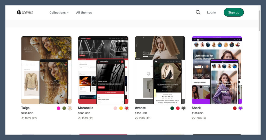Screen dimensions: 266x140
Task: Go to All themes
Action: [84, 12]
